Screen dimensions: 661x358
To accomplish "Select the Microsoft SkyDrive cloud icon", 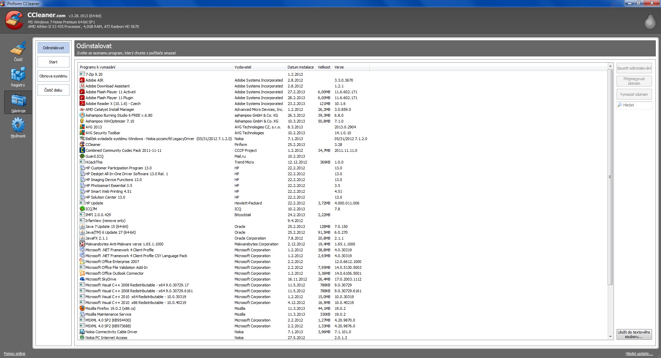I will [82, 279].
